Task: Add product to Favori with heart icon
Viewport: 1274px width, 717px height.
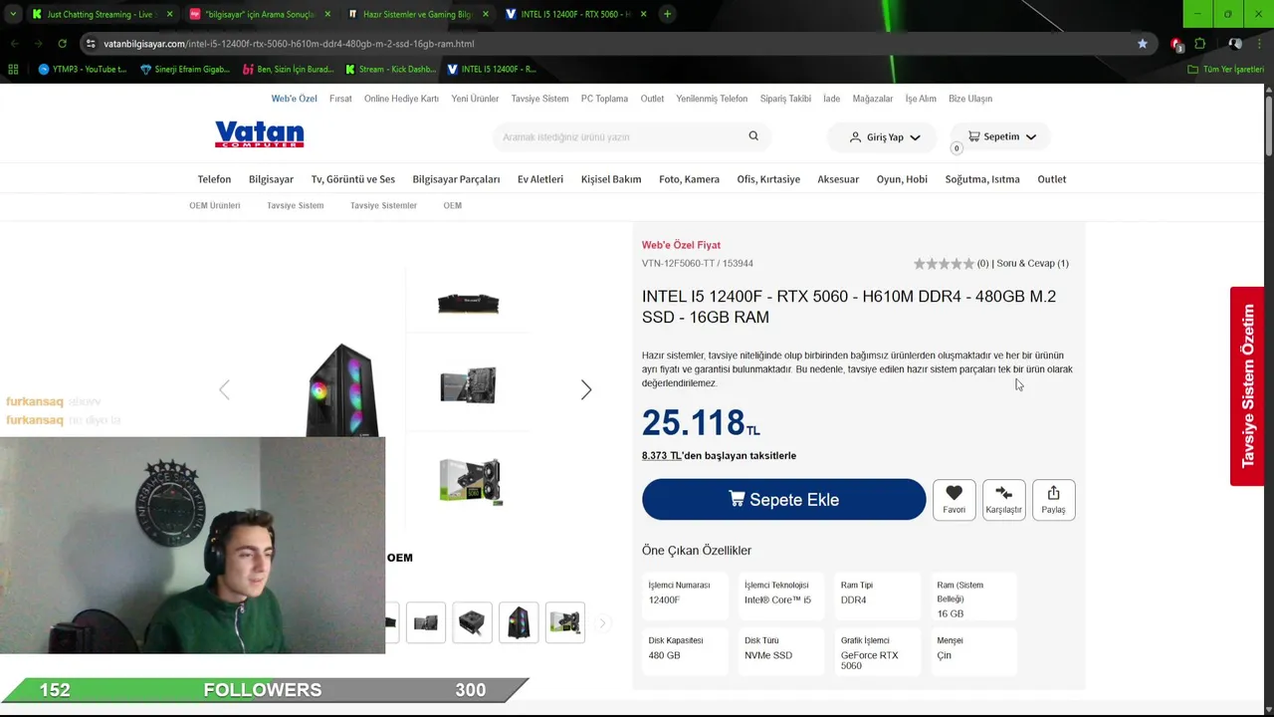Action: tap(954, 499)
